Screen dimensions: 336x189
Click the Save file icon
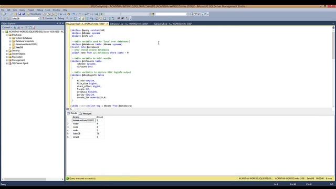coord(19,14)
